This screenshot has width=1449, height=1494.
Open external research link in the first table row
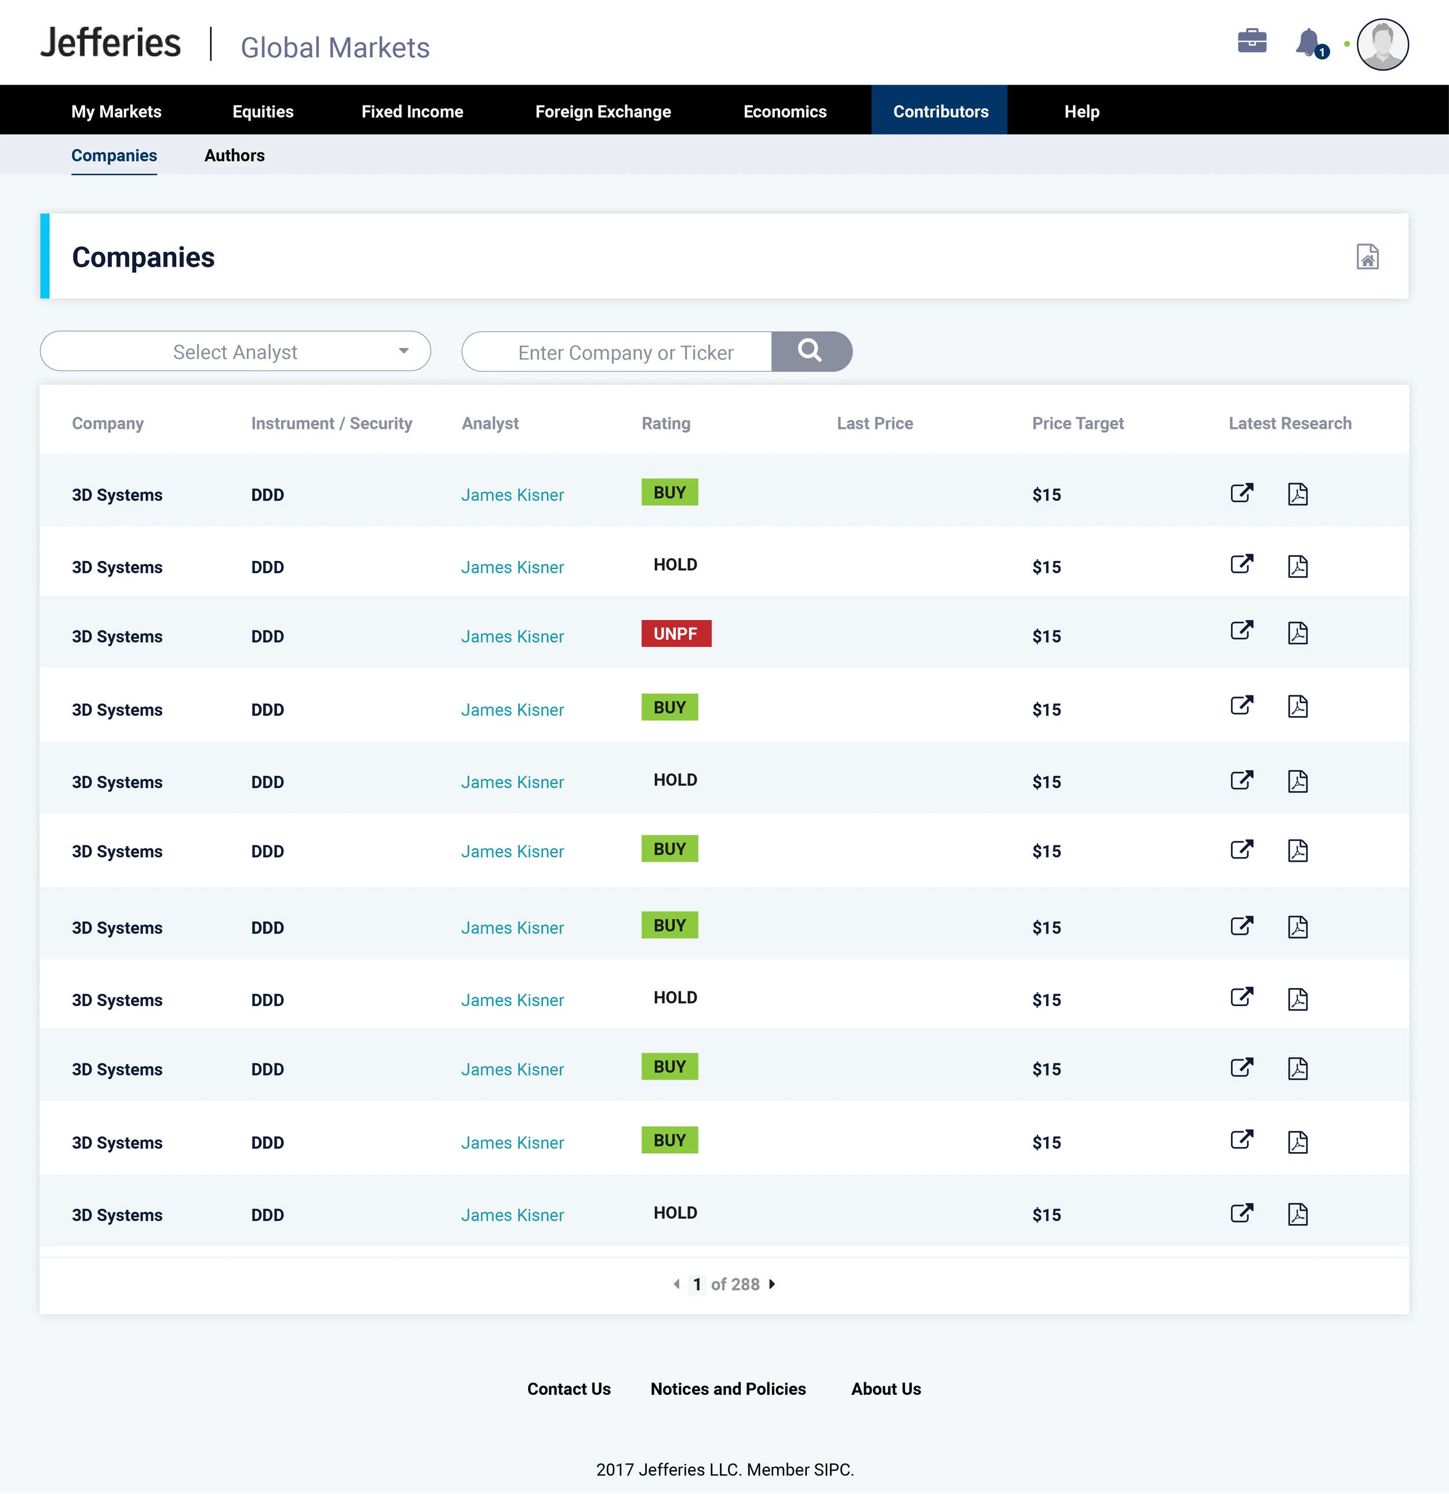[x=1242, y=493]
